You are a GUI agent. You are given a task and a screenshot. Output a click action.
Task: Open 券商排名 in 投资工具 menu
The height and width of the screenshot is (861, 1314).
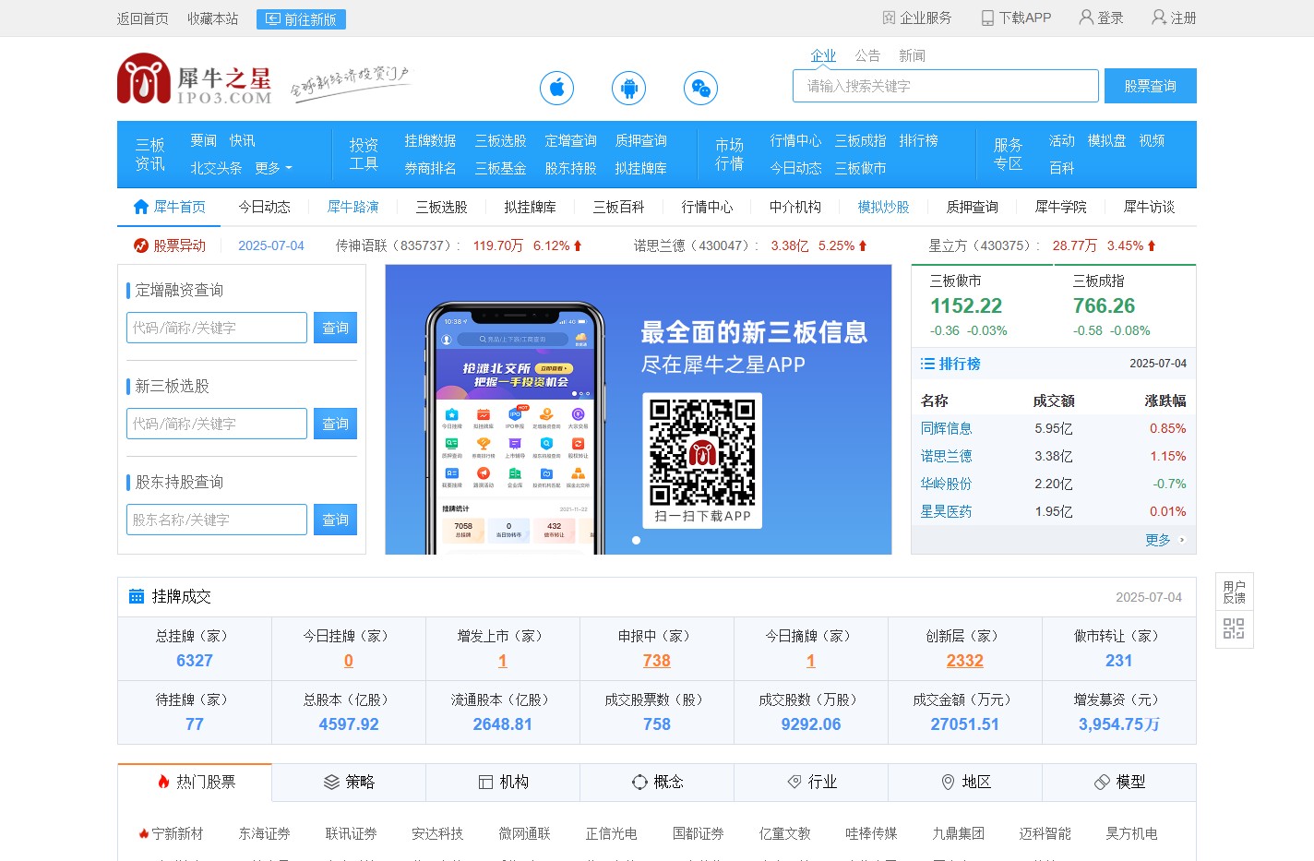point(431,168)
